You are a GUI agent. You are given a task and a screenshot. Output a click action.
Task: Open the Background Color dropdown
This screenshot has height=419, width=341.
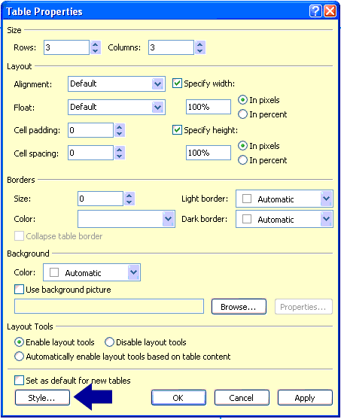tap(133, 272)
